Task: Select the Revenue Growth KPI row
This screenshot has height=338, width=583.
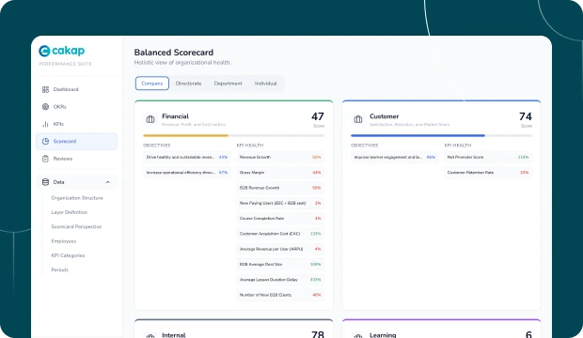Action: point(280,157)
